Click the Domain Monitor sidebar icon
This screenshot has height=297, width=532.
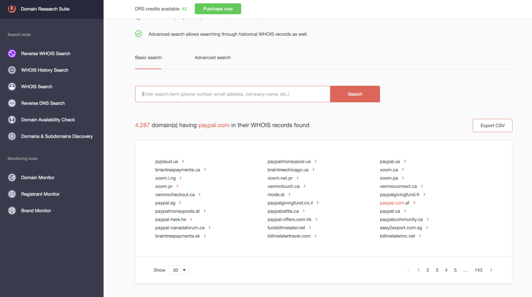click(x=12, y=178)
